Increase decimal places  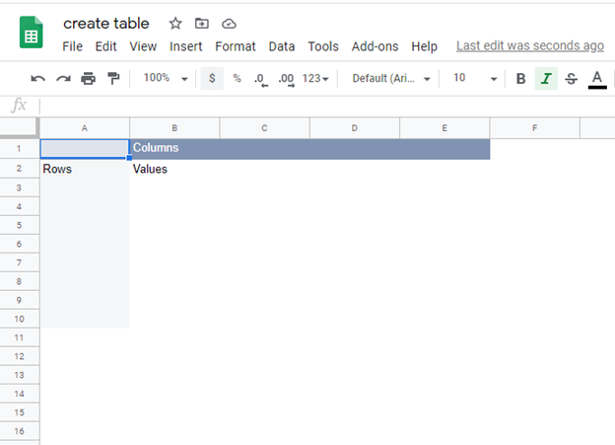point(287,79)
